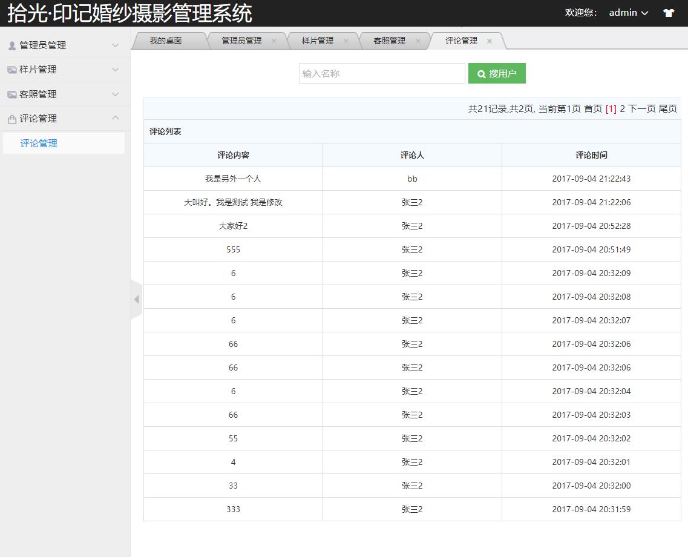The image size is (688, 557).
Task: Collapse the 评论管理 sidebar chevron
Action: 116,118
